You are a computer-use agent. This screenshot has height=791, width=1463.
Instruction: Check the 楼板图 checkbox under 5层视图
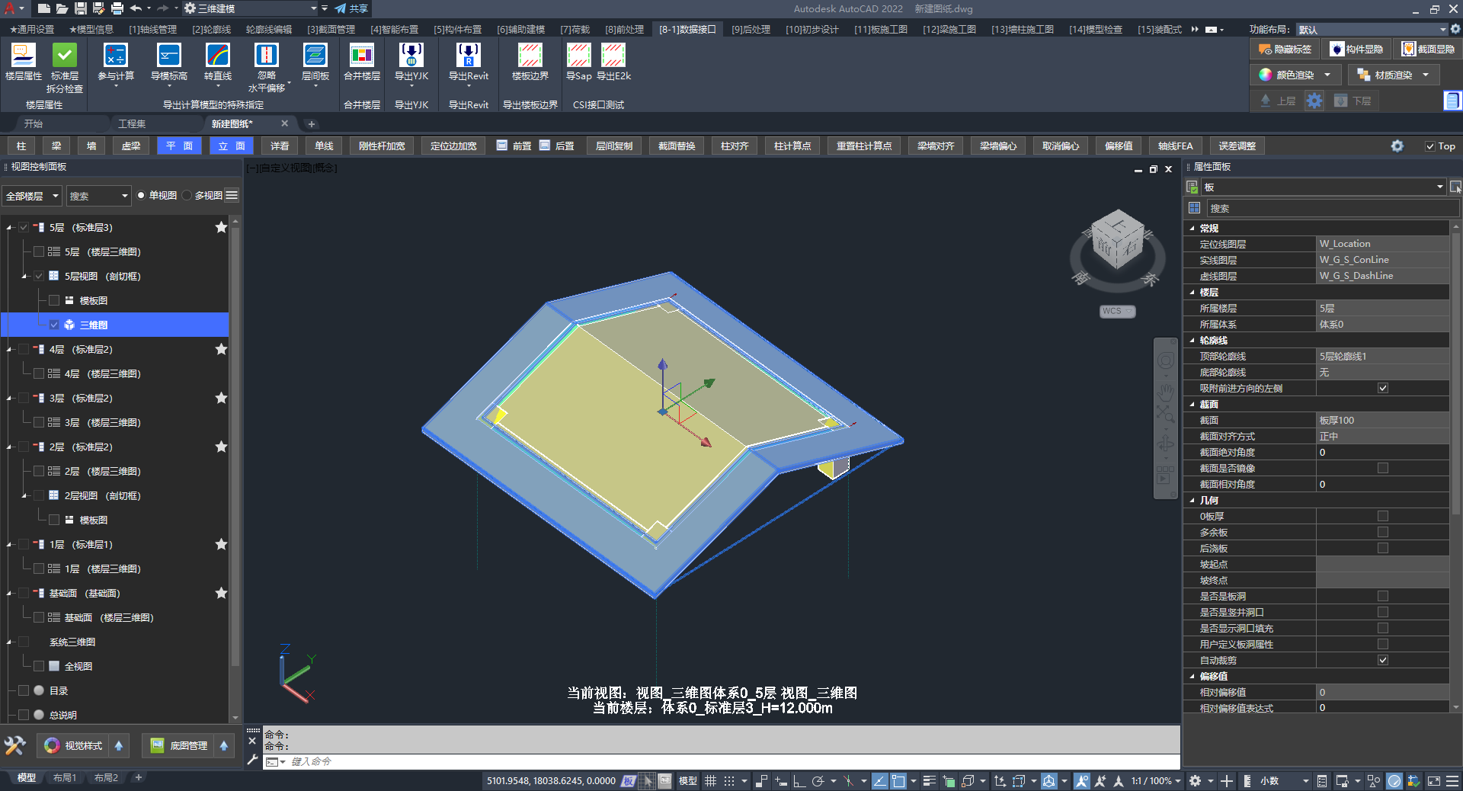(x=54, y=301)
